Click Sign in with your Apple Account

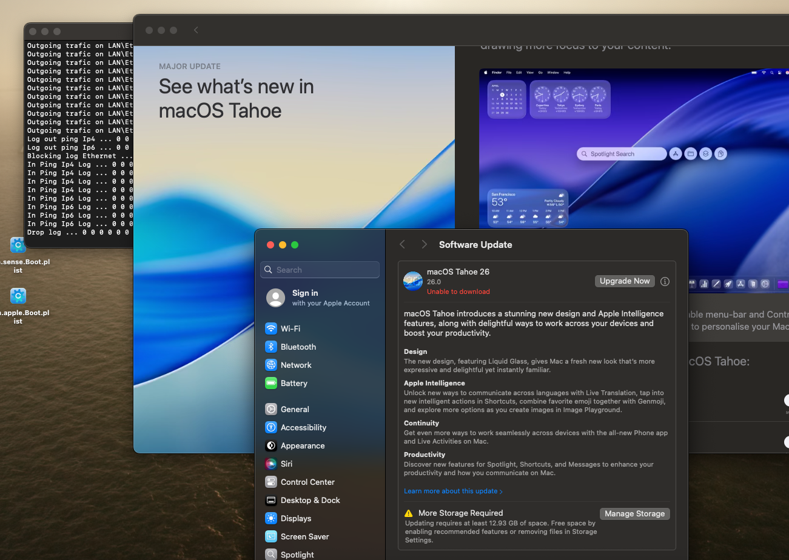click(321, 298)
